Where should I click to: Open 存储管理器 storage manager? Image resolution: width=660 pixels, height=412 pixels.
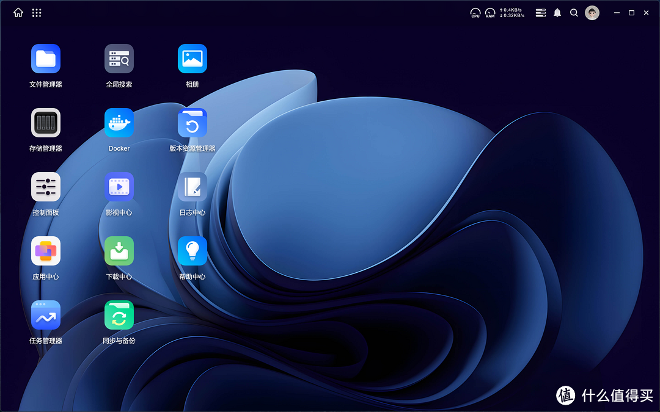point(46,123)
